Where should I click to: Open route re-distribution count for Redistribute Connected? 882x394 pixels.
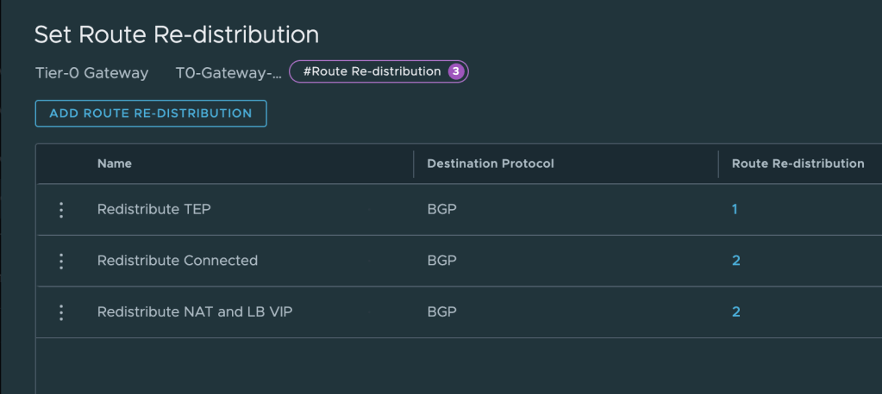pyautogui.click(x=736, y=261)
